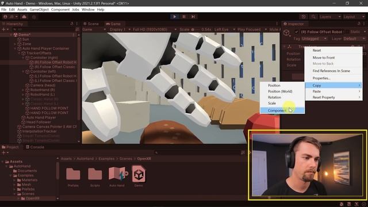Click the Inspector tab
The image size is (368, 207).
pos(293,24)
